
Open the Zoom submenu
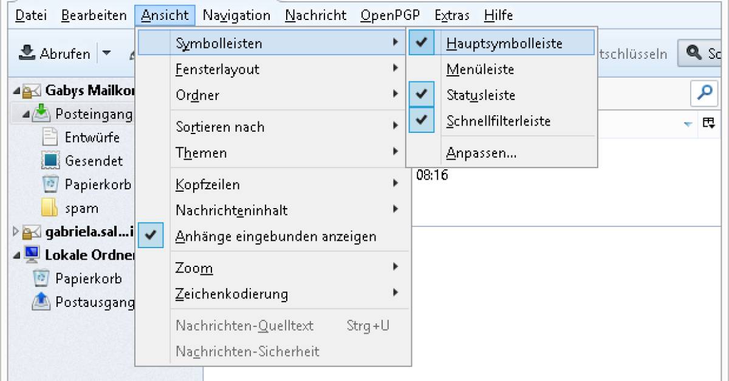click(x=273, y=268)
